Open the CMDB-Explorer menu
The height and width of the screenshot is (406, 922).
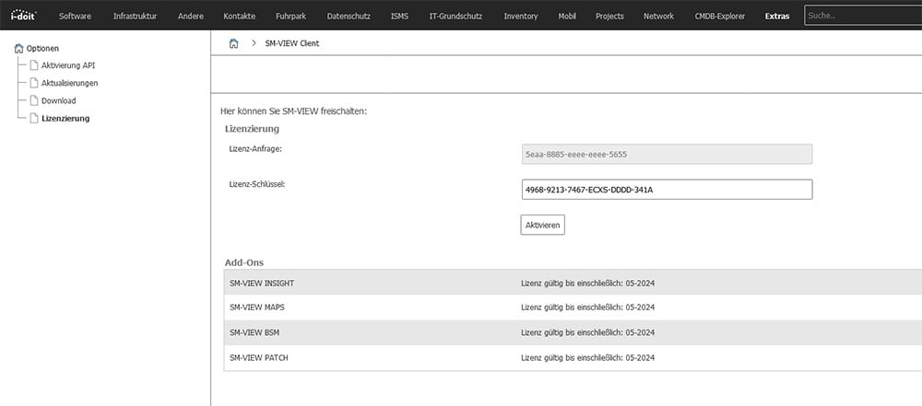(x=720, y=17)
